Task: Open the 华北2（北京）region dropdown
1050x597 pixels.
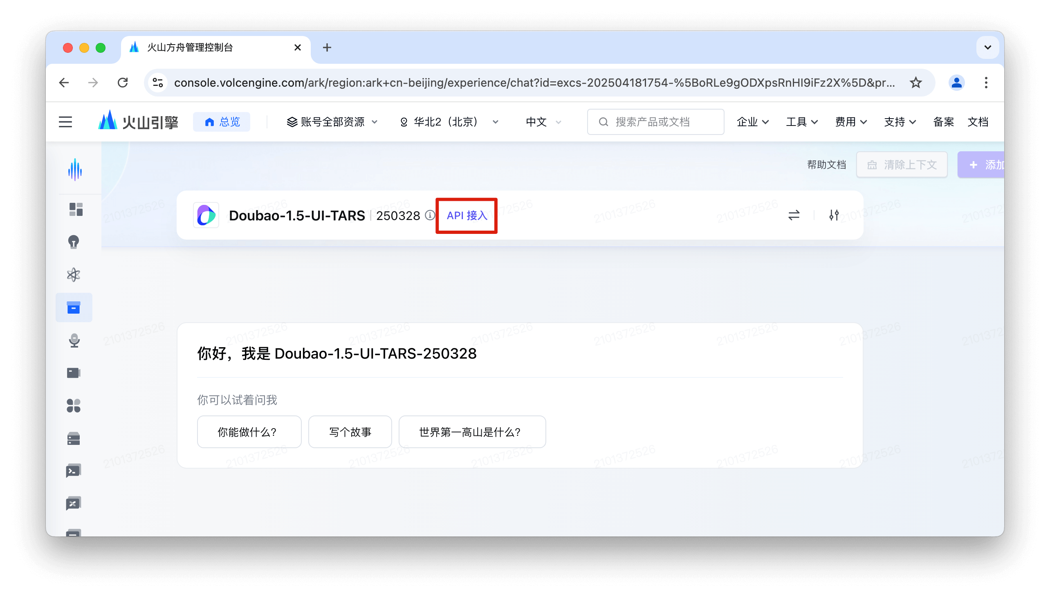Action: (x=449, y=122)
